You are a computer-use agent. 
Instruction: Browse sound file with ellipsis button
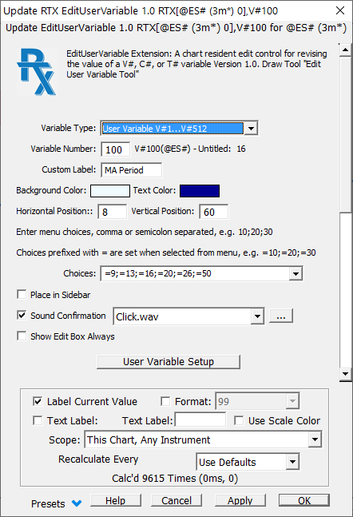tap(281, 316)
